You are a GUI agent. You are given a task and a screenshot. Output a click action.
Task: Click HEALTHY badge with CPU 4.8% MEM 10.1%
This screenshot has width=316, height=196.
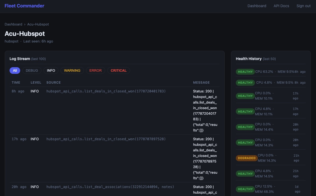point(245,112)
